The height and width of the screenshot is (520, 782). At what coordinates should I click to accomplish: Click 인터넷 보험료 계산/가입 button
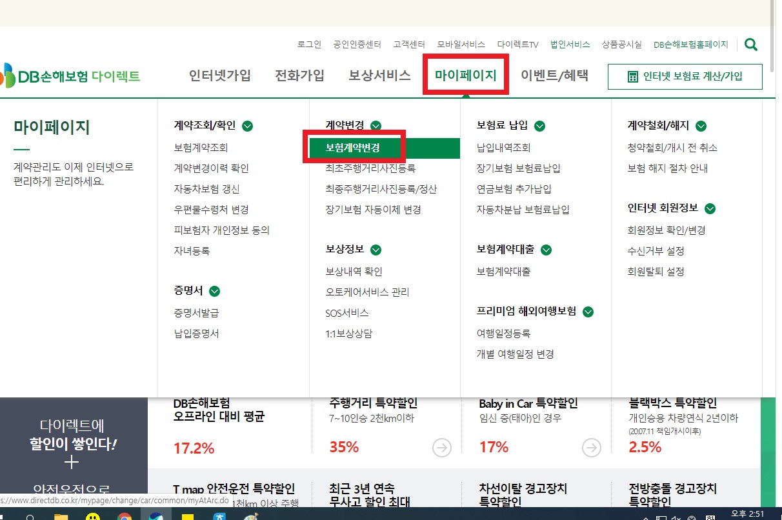click(x=685, y=76)
